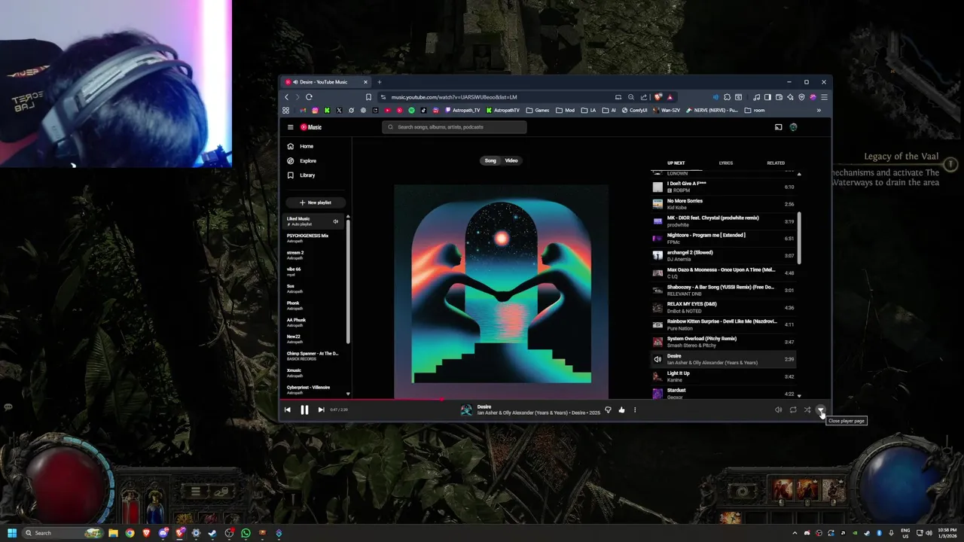Play RELAX MY EYES (D&B) from queue
The height and width of the screenshot is (542, 964).
tap(724, 307)
